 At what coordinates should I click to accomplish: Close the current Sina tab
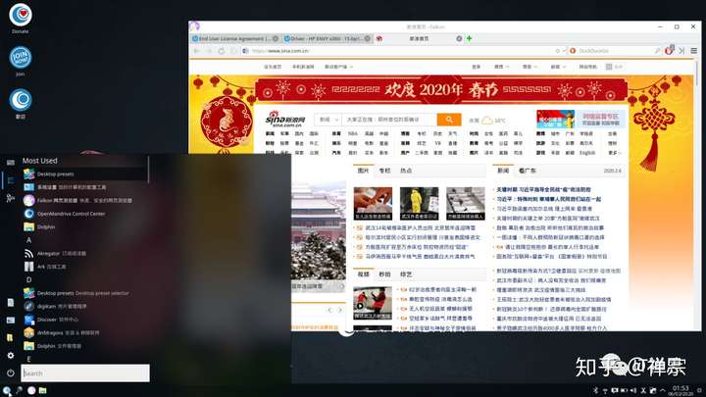459,38
